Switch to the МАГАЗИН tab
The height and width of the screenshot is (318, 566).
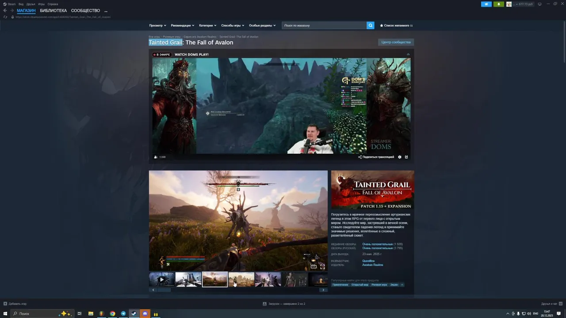(x=26, y=11)
